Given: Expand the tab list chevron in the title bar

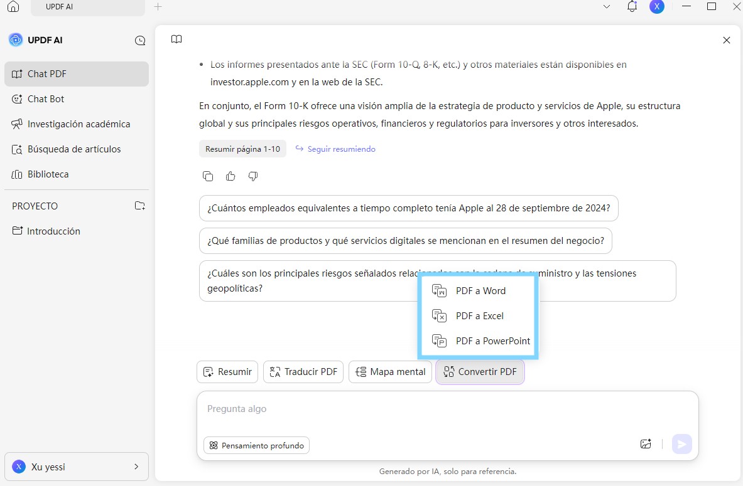Looking at the screenshot, I should pyautogui.click(x=605, y=6).
